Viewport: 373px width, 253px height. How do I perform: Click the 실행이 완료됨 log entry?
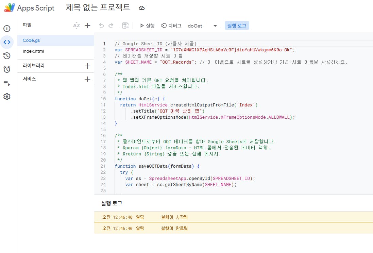[x=234, y=228]
